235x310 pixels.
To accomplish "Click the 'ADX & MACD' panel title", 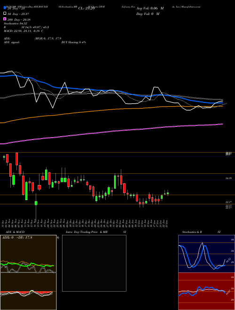I will click(x=15, y=232).
